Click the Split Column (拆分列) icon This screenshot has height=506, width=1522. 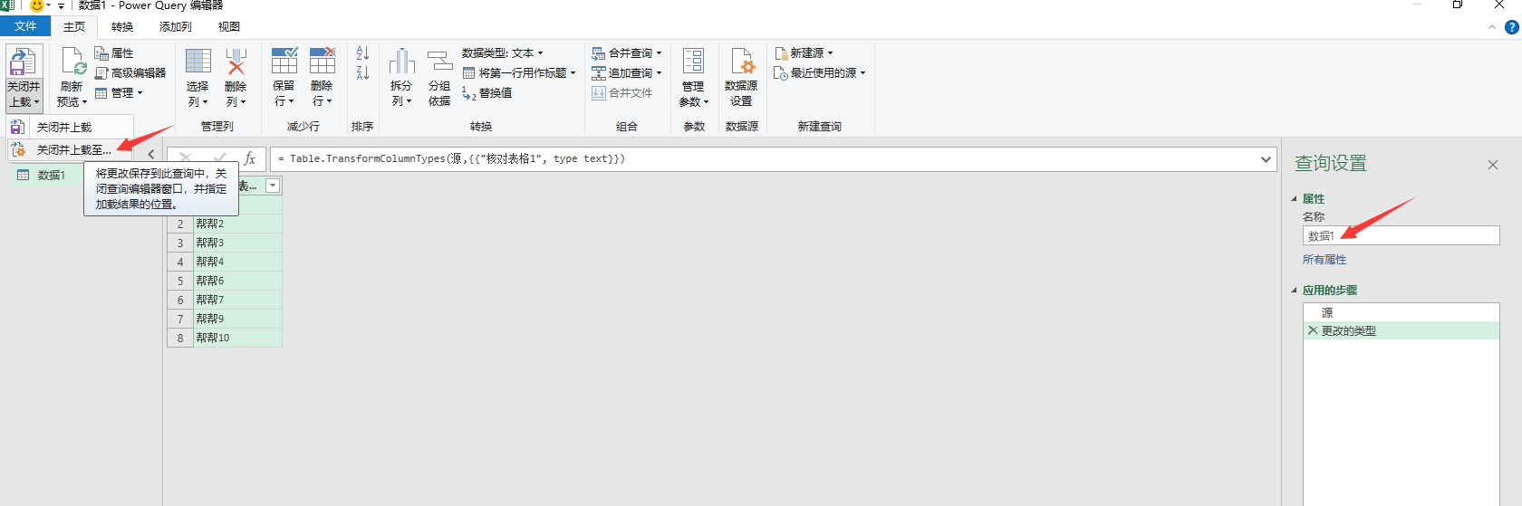coord(401,62)
